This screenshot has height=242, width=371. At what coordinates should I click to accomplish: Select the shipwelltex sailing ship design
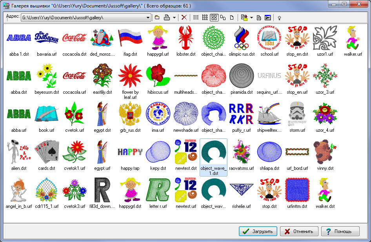click(x=269, y=114)
